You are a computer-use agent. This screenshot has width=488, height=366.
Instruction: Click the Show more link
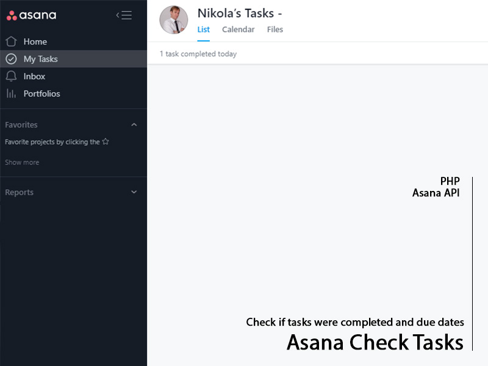click(22, 162)
